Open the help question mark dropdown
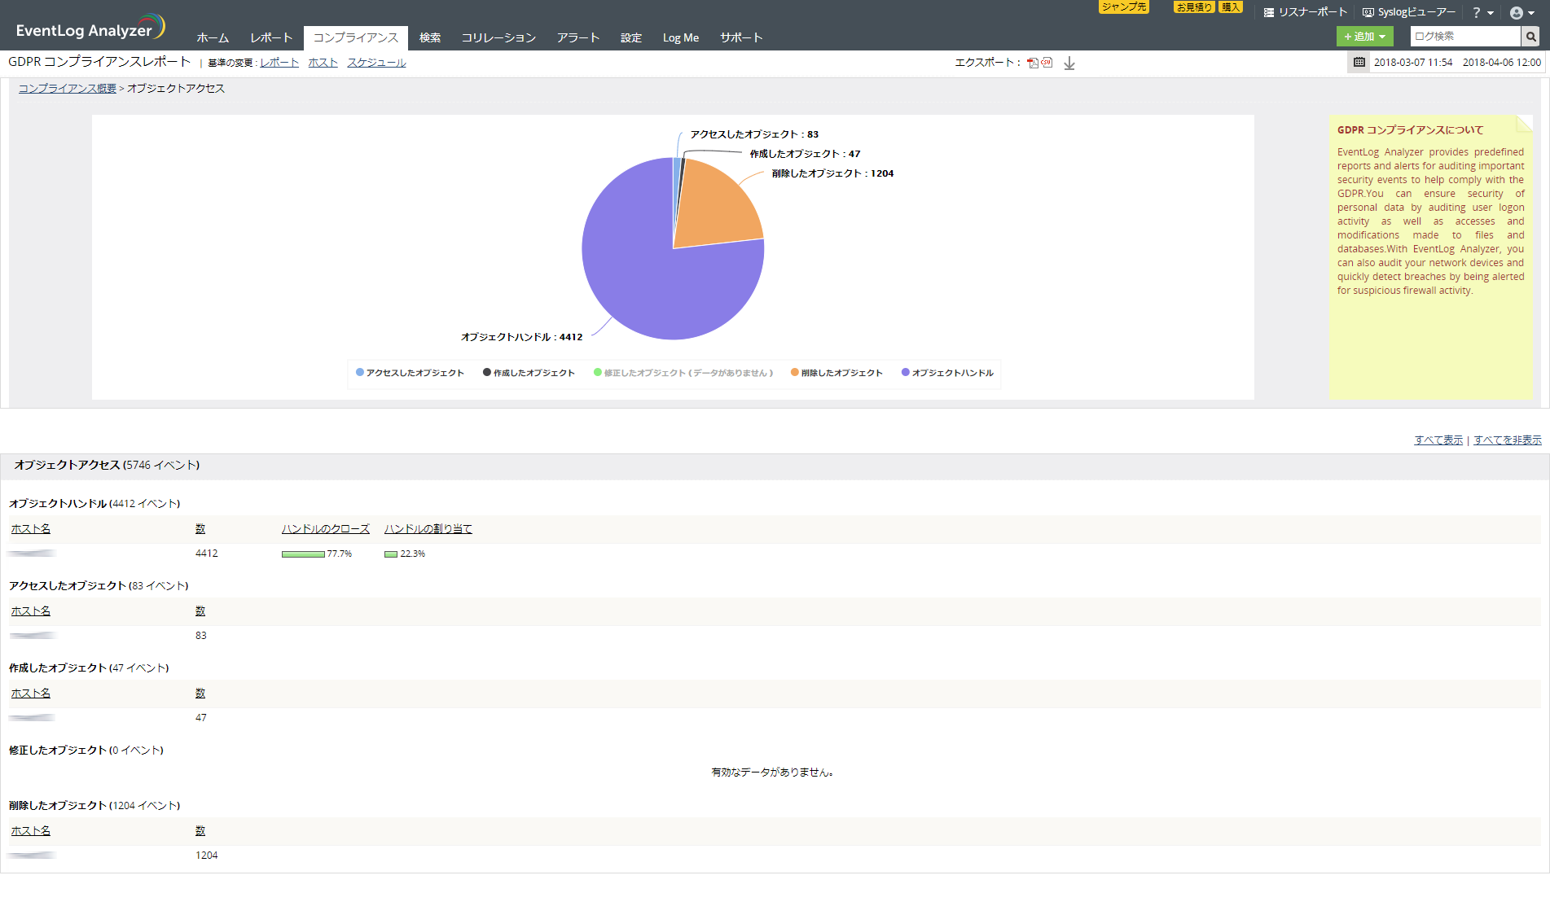The height and width of the screenshot is (906, 1550). tap(1482, 12)
